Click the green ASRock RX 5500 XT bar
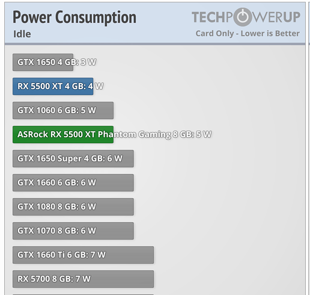Image resolution: width=310 pixels, height=295 pixels. [x=63, y=134]
